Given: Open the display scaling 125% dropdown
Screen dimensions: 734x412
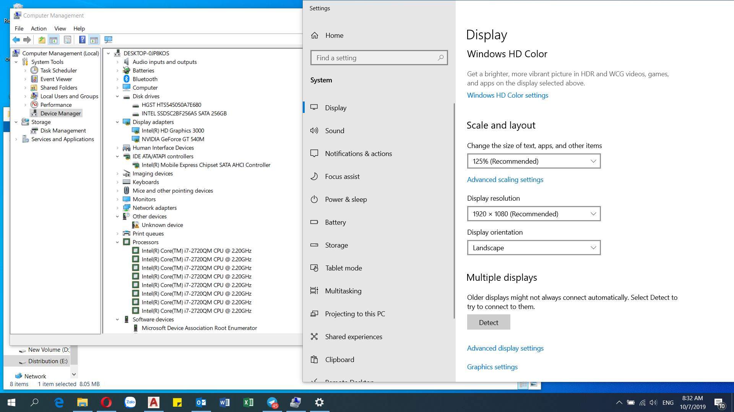Looking at the screenshot, I should point(534,161).
